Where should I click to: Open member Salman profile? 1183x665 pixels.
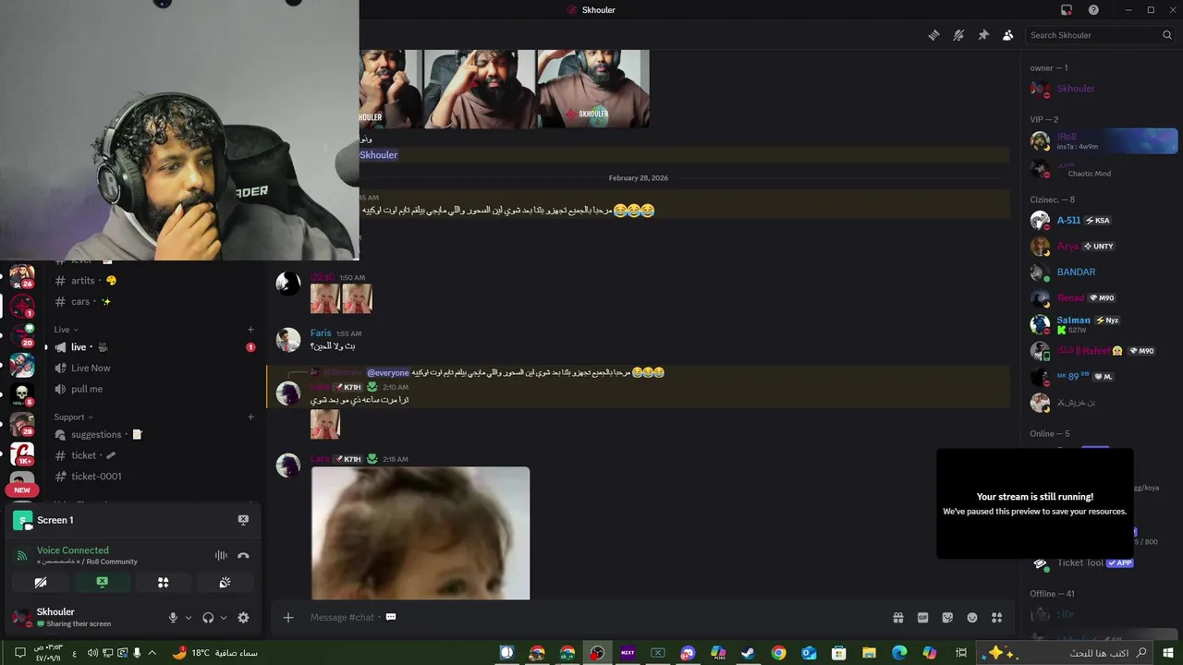coord(1102,324)
